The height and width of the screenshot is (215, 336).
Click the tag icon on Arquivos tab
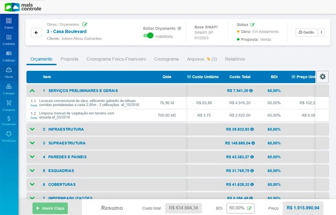point(209,59)
